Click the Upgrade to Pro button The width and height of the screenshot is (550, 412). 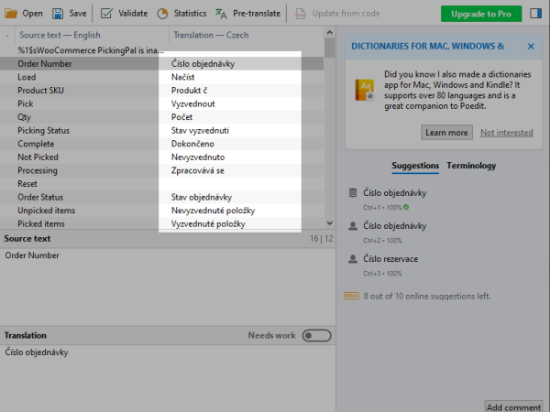pyautogui.click(x=481, y=14)
